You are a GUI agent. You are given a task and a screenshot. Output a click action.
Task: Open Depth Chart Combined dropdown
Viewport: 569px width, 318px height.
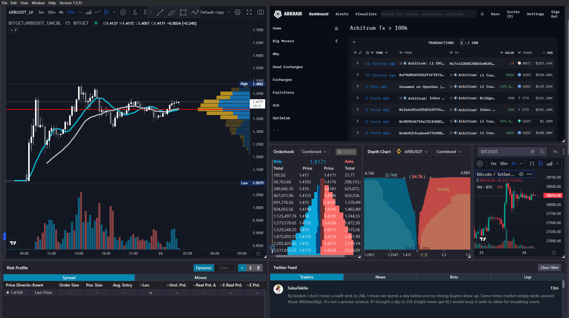449,152
